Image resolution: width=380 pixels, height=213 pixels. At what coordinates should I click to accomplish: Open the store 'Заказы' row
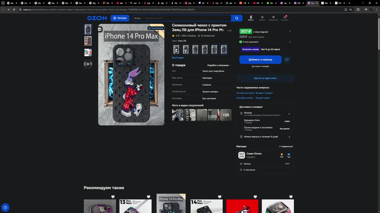[265, 164]
